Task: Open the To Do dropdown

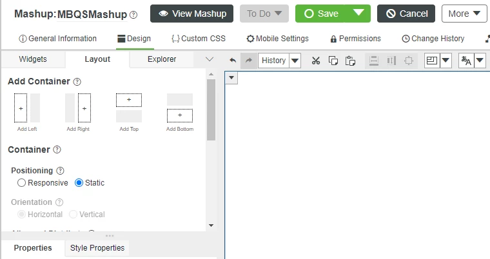Action: tap(264, 14)
